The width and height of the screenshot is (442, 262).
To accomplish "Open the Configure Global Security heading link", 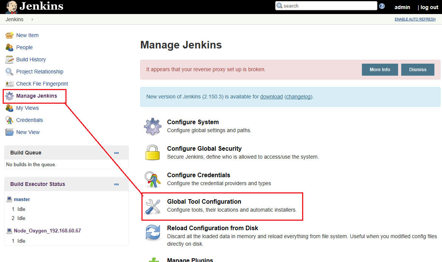I will [205, 149].
